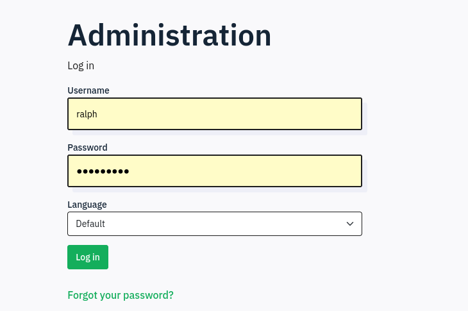Click the chevron arrow in Language selector
Viewport: 468px width, 311px height.
pyautogui.click(x=350, y=224)
